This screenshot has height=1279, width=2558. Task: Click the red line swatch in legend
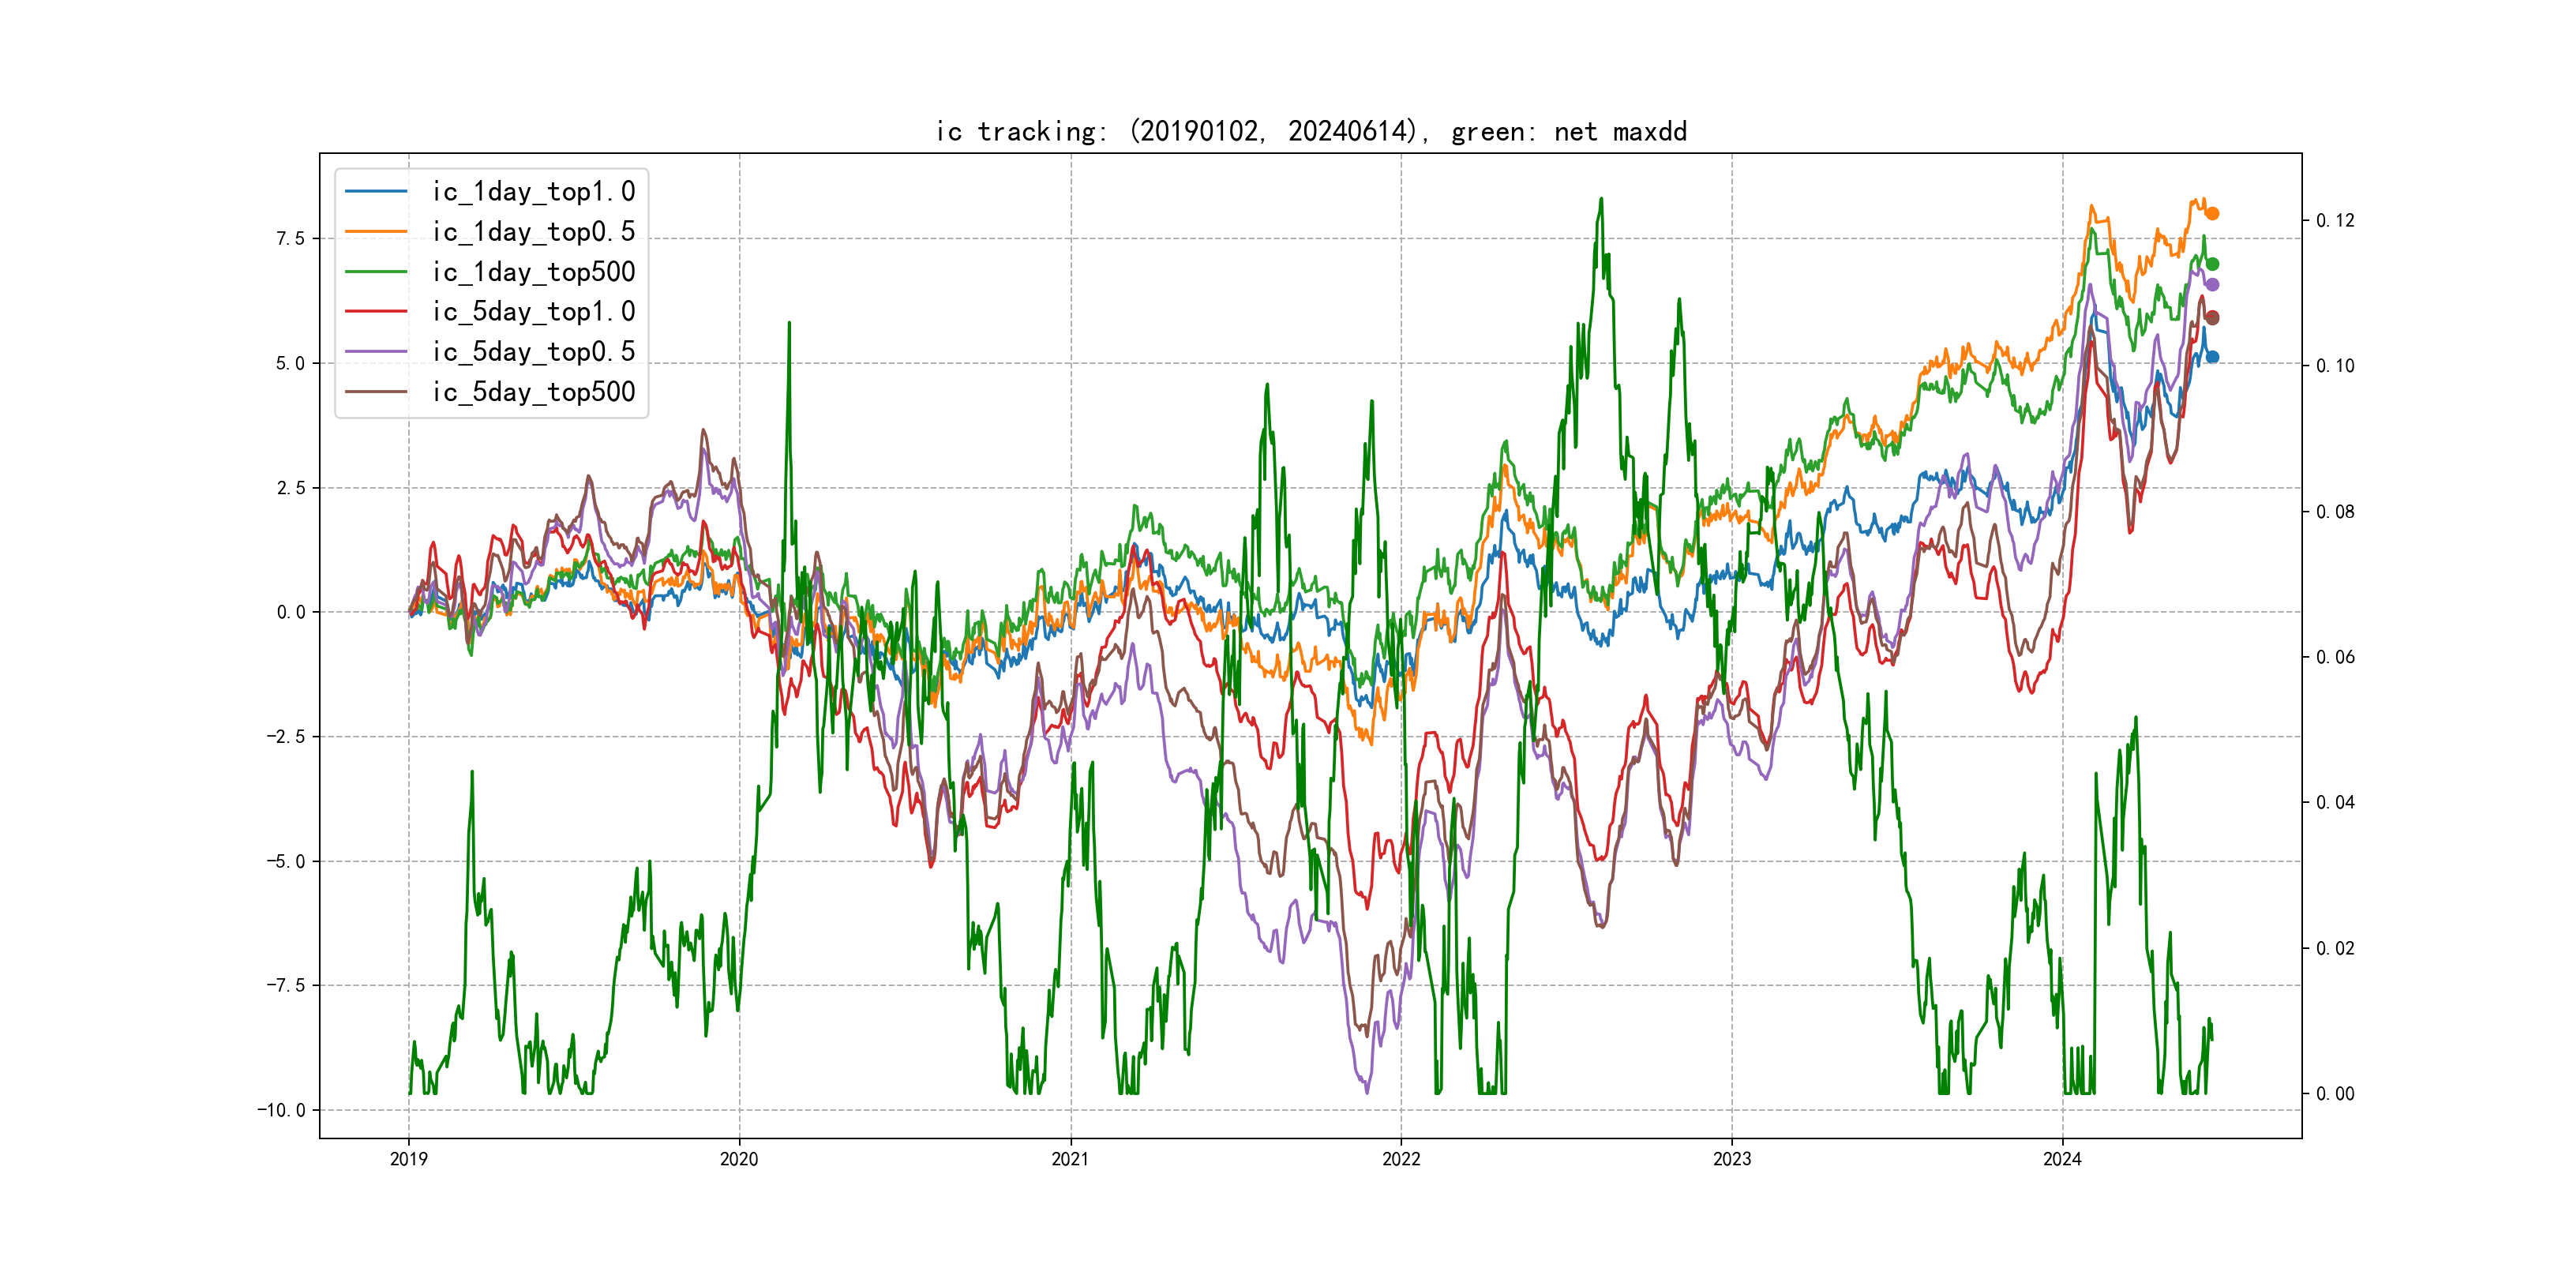pyautogui.click(x=377, y=312)
